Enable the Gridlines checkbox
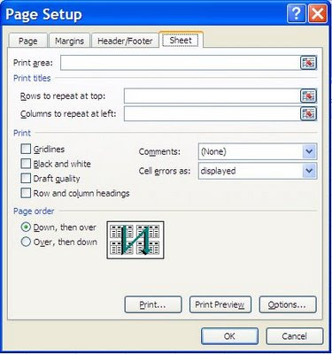332x354 pixels. (26, 149)
